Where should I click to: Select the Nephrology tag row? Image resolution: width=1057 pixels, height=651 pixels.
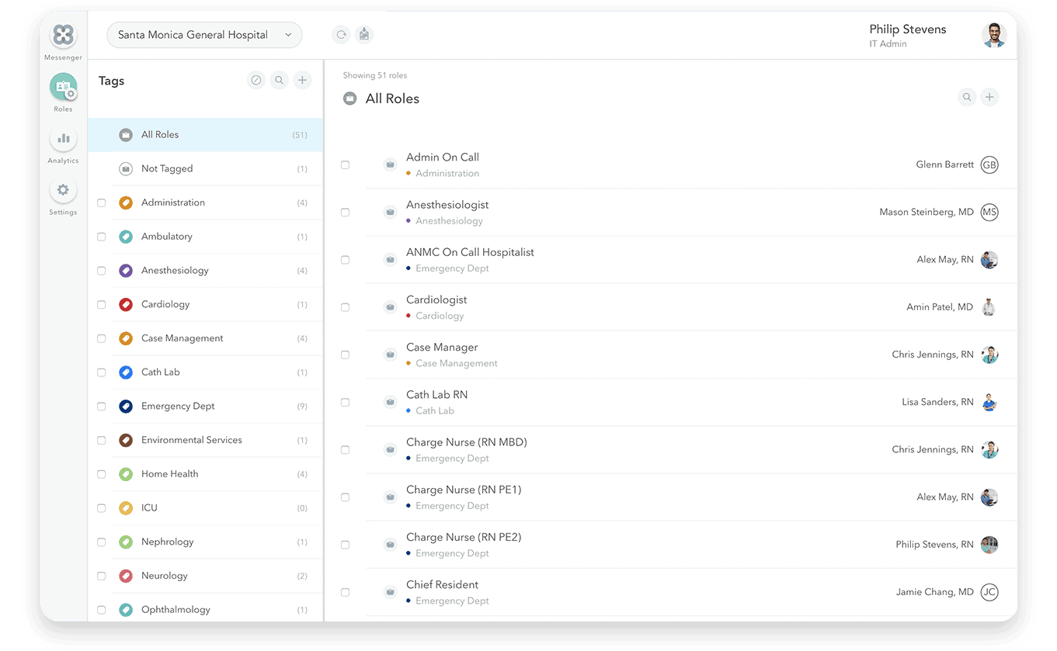205,542
